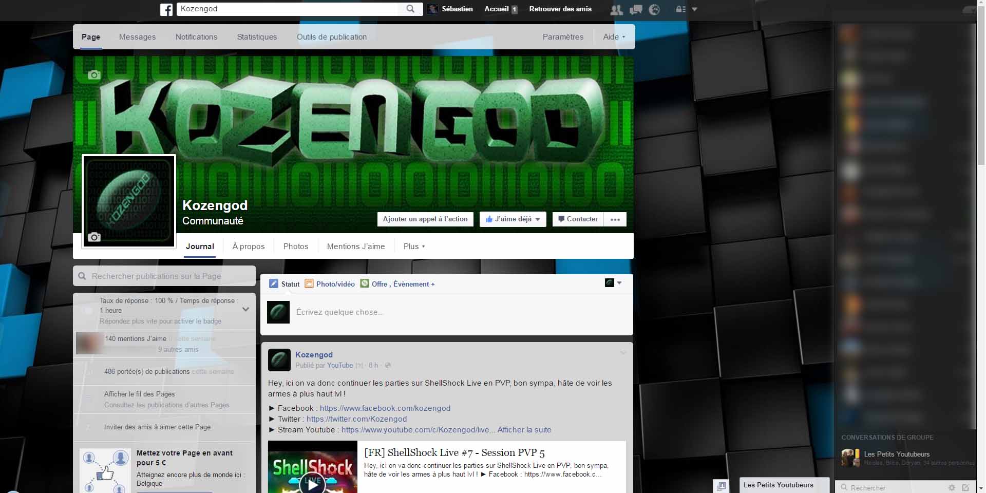Click Kozengod avatar in the status composer
The image size is (986, 493).
(278, 312)
